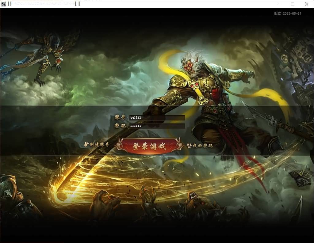Click left horn ornament of login button
Screen dimensions: 314x243
(118, 146)
